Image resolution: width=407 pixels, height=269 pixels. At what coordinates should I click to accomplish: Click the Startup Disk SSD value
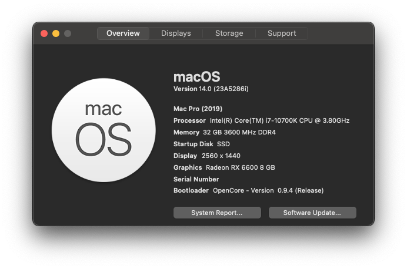223,144
